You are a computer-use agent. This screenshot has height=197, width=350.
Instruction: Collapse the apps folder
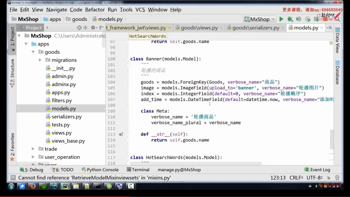[x=26, y=44]
